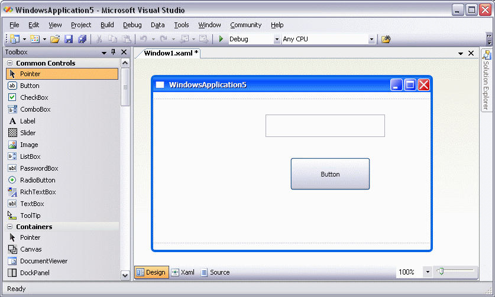Select the PasswordBox control in Toolbox
Viewport: 495px width, 297px height.
pyautogui.click(x=62, y=168)
